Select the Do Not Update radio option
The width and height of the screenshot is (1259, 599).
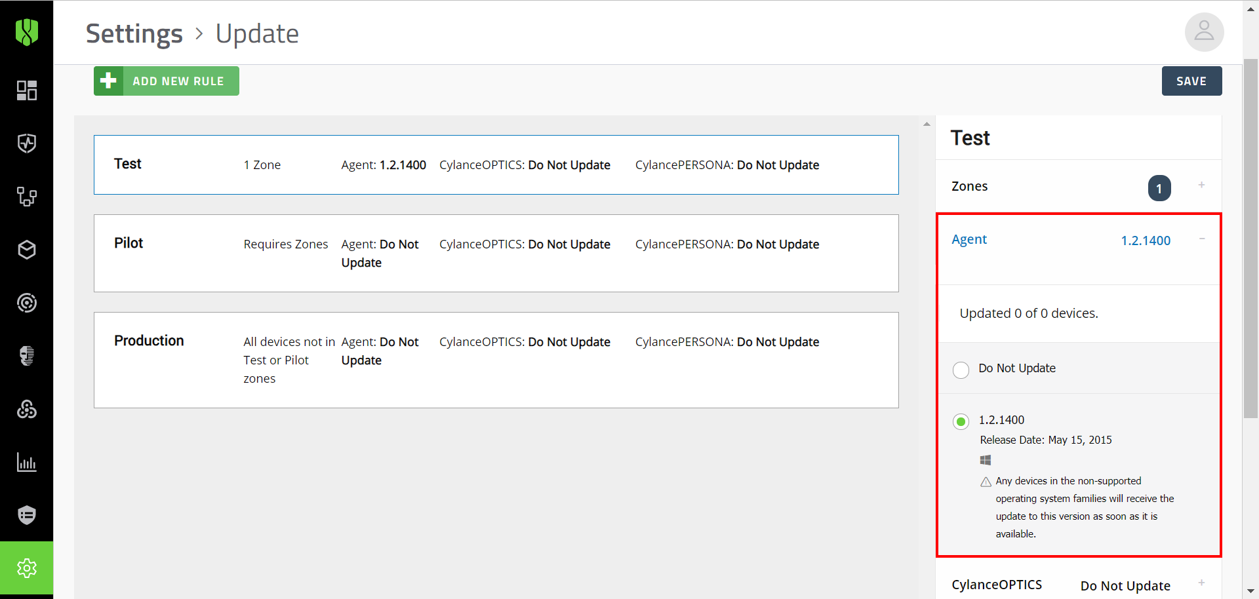tap(961, 370)
